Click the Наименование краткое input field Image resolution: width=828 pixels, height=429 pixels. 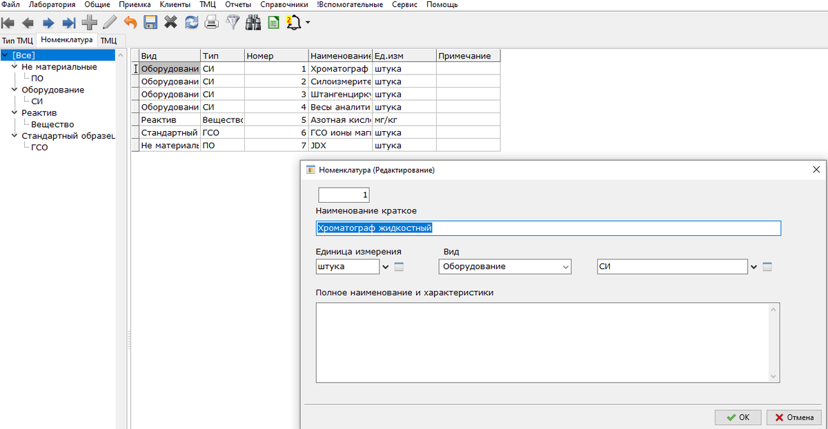(x=548, y=228)
